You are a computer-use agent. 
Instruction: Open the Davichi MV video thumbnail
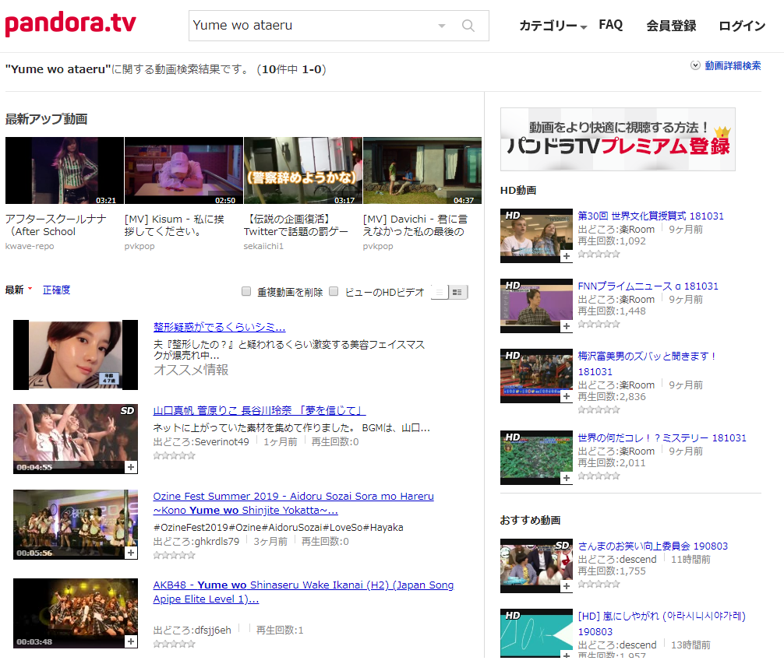click(x=422, y=170)
